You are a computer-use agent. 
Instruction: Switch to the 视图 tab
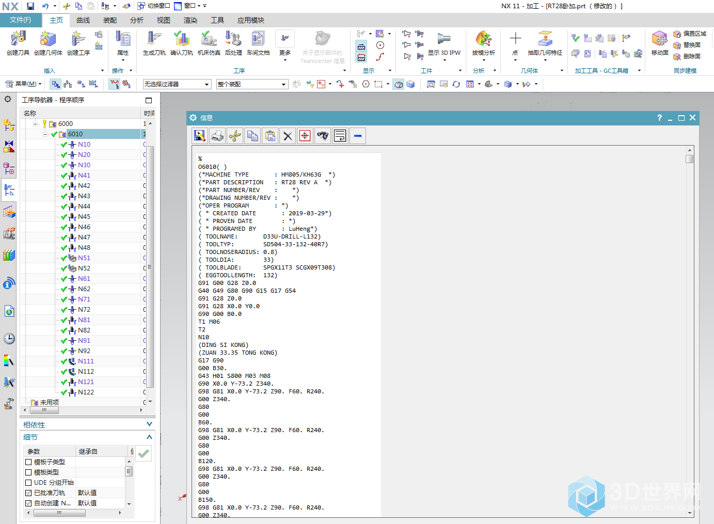164,20
